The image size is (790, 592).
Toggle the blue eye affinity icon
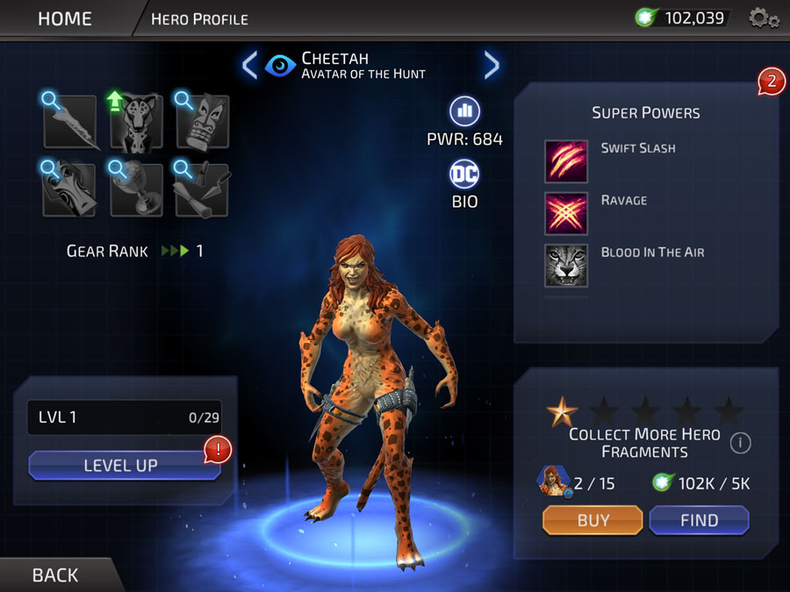coord(280,66)
